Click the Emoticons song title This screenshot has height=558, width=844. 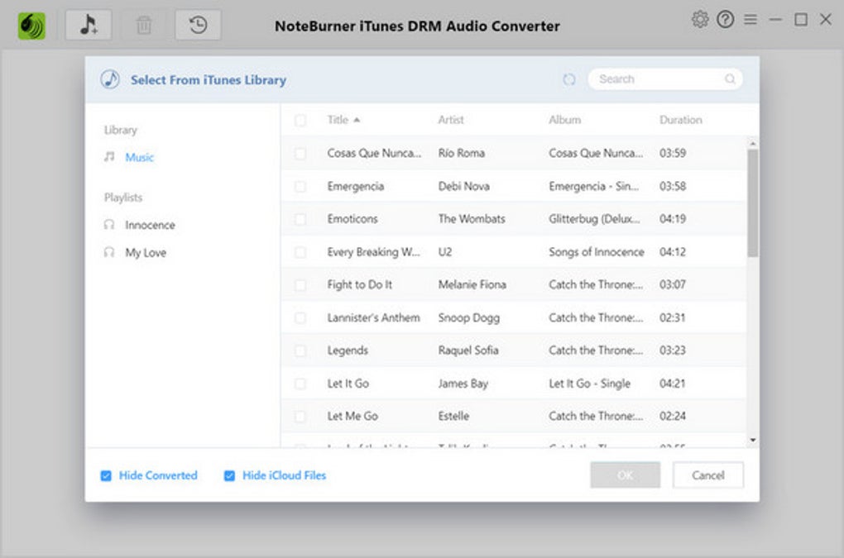352,219
